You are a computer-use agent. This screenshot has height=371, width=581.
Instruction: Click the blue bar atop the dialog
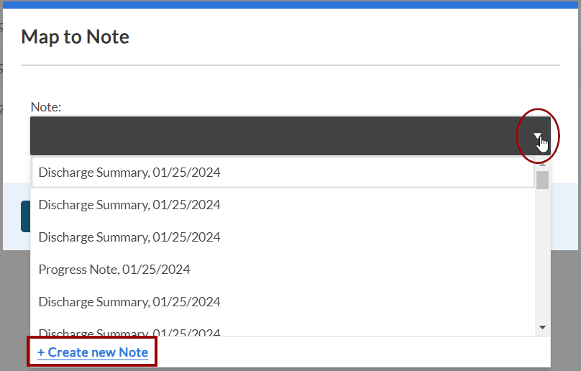pyautogui.click(x=288, y=4)
